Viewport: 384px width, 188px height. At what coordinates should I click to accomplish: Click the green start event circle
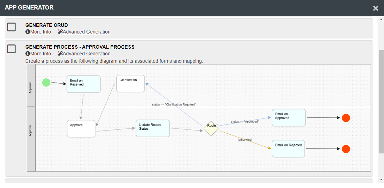point(46,83)
